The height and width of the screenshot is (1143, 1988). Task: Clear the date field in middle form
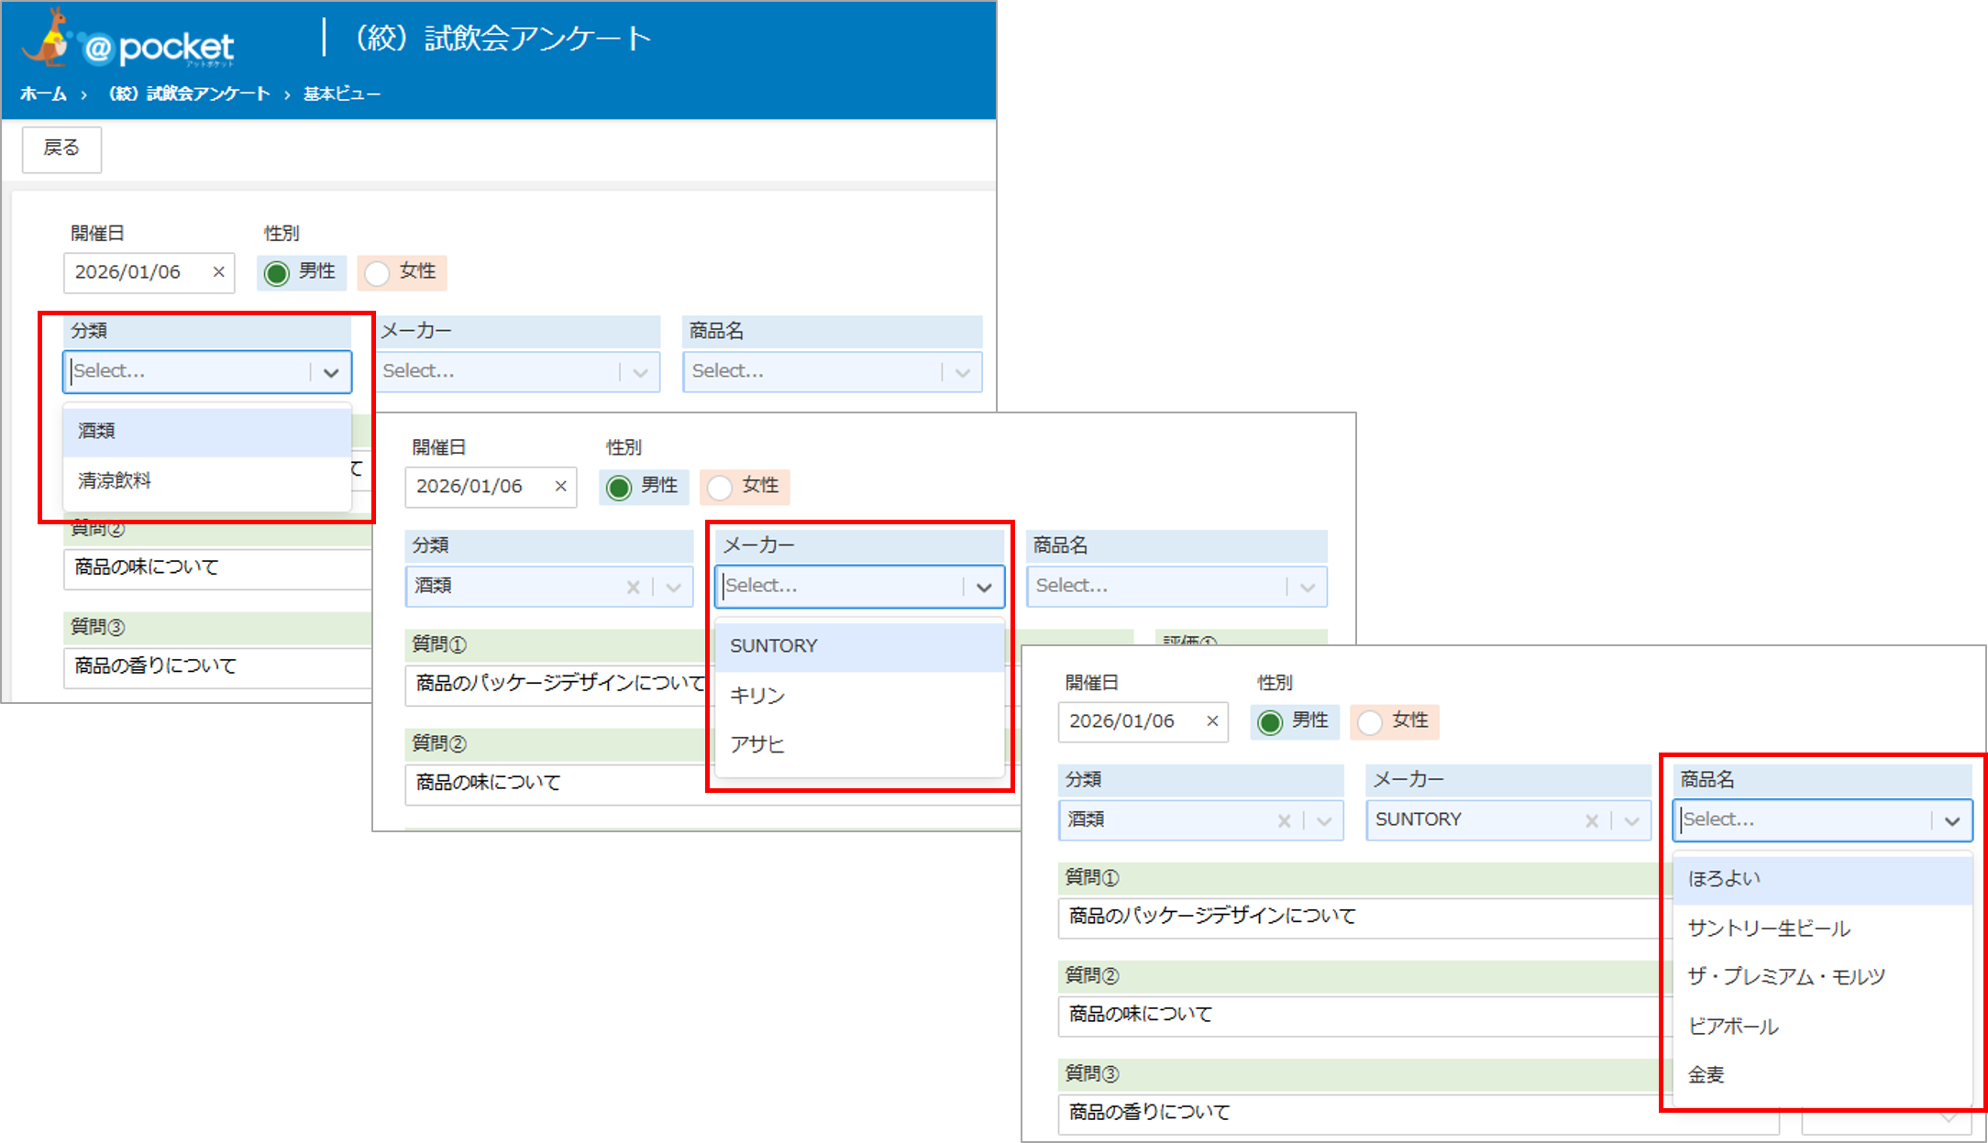click(x=560, y=487)
